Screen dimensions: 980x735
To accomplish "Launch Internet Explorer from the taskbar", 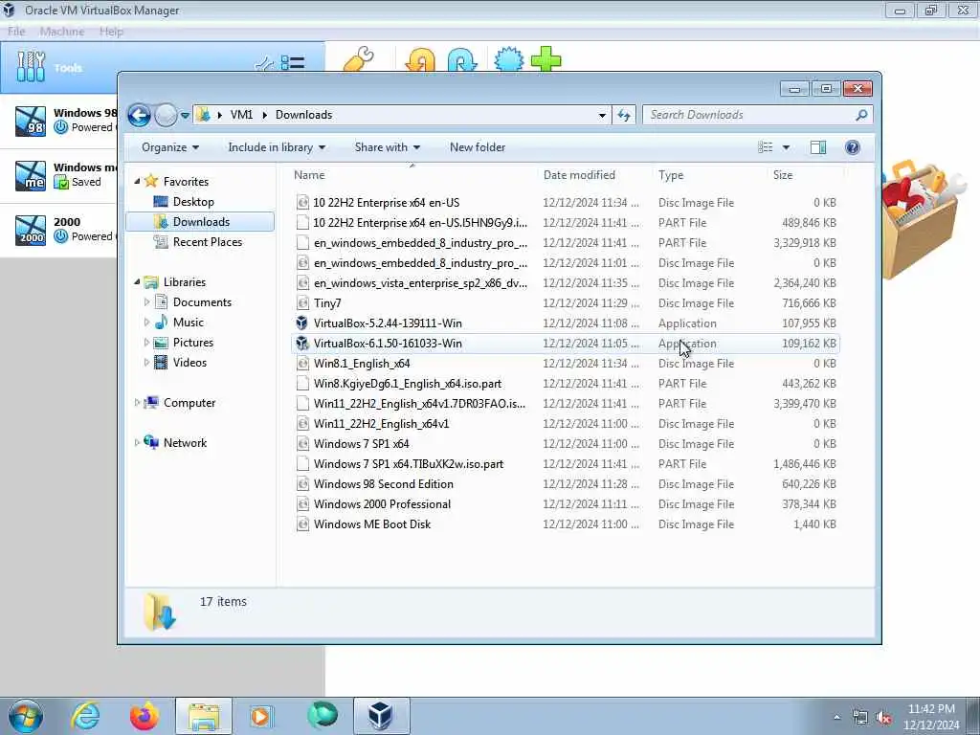I will click(85, 716).
